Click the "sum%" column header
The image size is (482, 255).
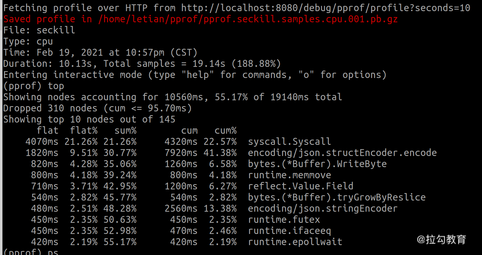(125, 130)
